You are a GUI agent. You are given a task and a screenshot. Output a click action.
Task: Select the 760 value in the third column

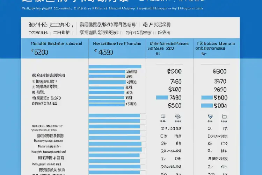(175, 81)
